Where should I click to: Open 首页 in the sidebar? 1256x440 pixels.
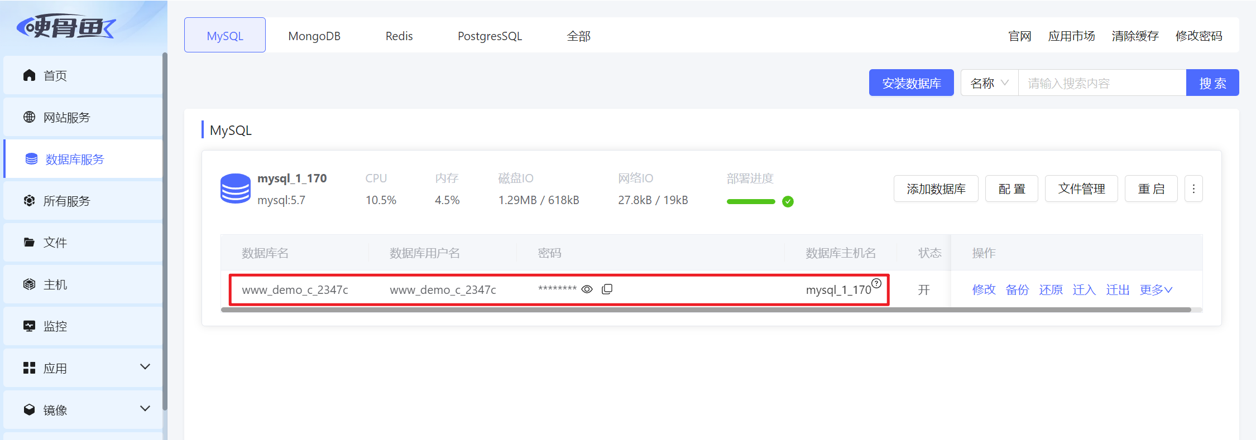point(83,75)
